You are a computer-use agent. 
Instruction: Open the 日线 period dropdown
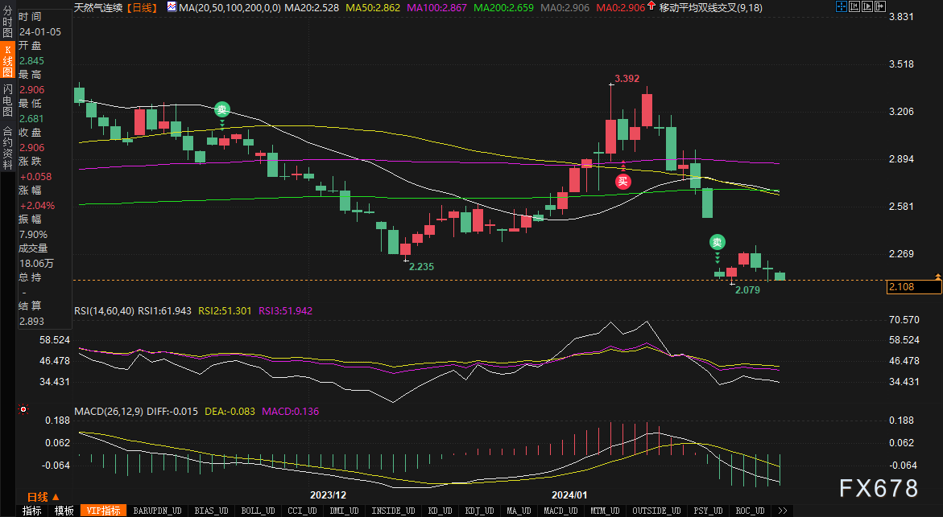(42, 497)
